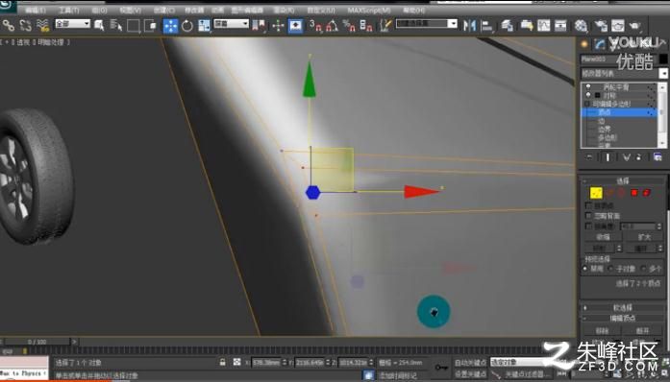The width and height of the screenshot is (670, 382).
Task: Toggle the 3D Snaps icon
Action: (x=315, y=26)
